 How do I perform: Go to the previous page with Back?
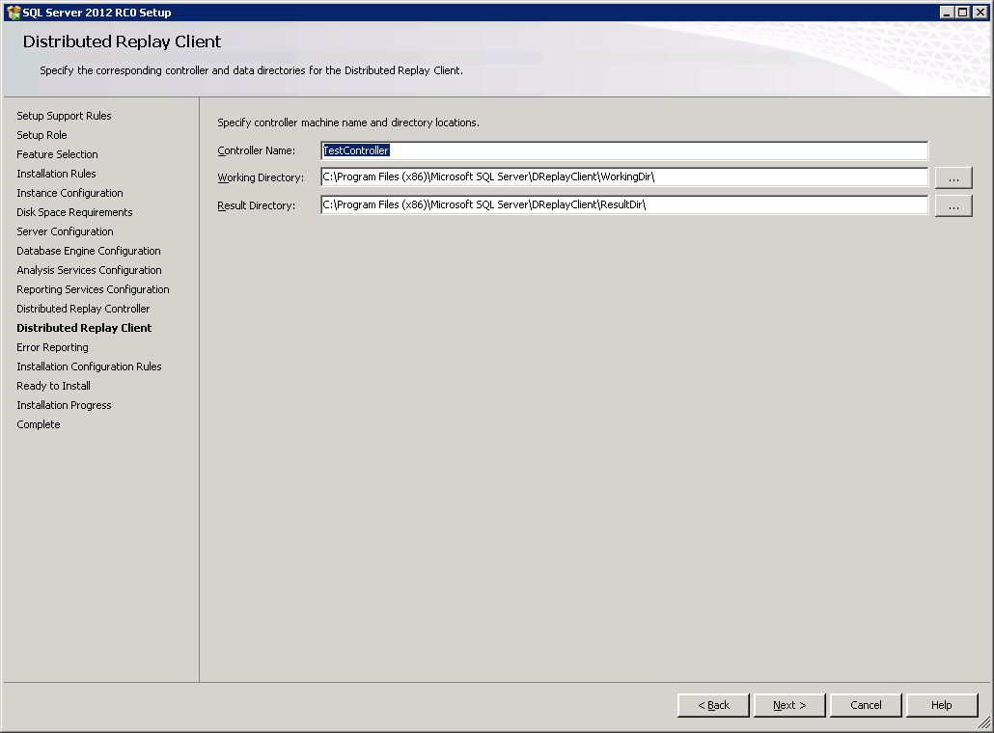click(x=713, y=705)
